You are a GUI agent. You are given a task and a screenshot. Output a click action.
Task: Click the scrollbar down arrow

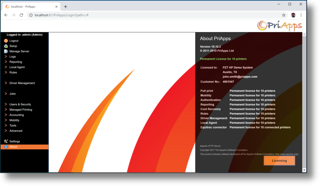[x=304, y=170]
